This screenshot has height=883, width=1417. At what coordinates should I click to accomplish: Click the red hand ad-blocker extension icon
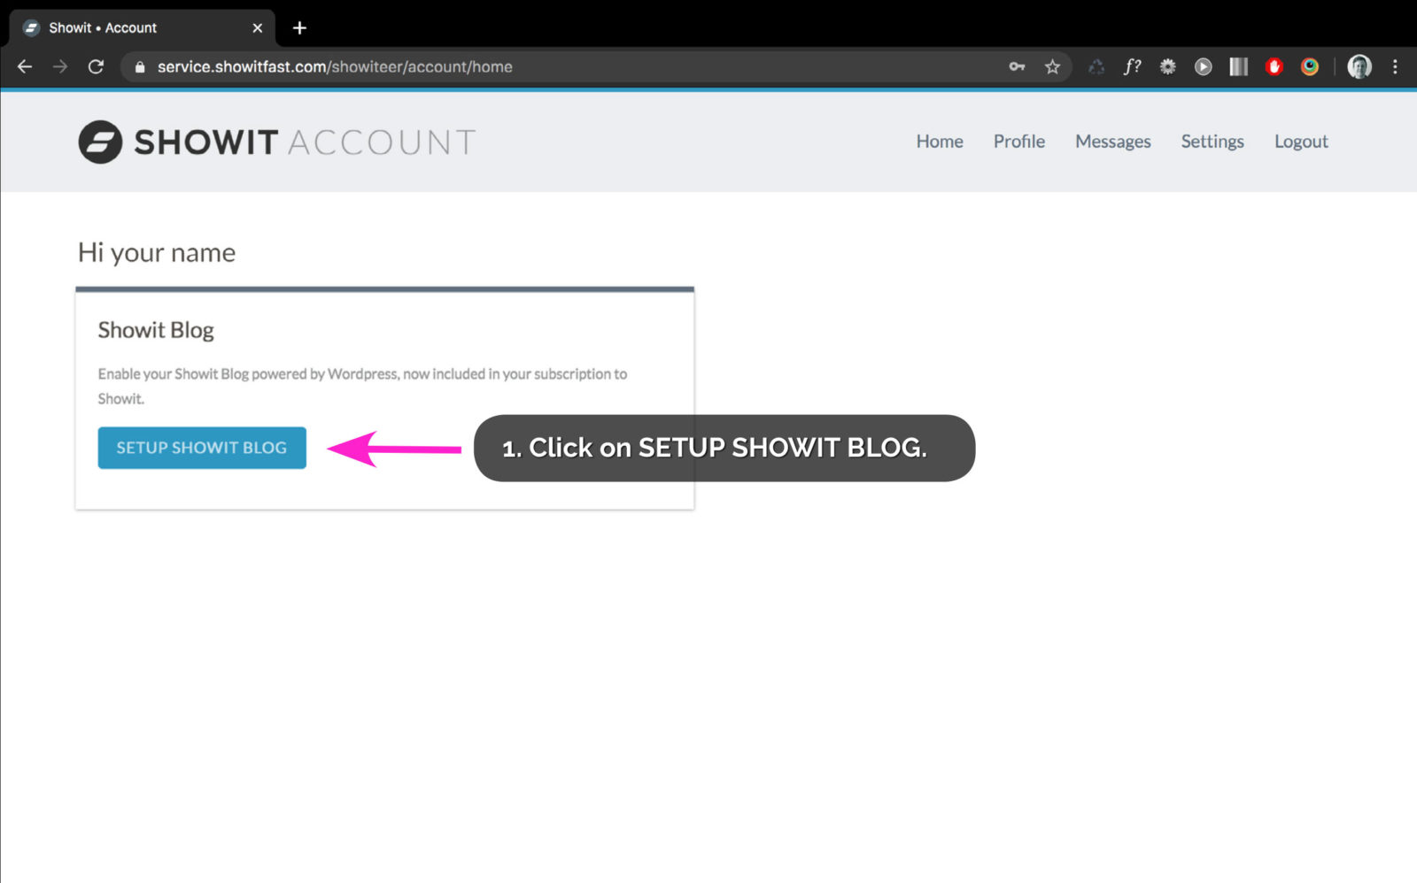(x=1274, y=66)
